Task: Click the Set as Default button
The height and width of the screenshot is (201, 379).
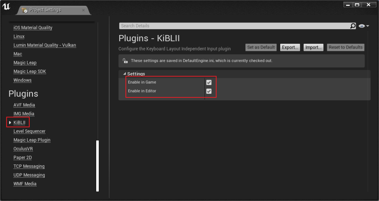Action: pos(261,48)
